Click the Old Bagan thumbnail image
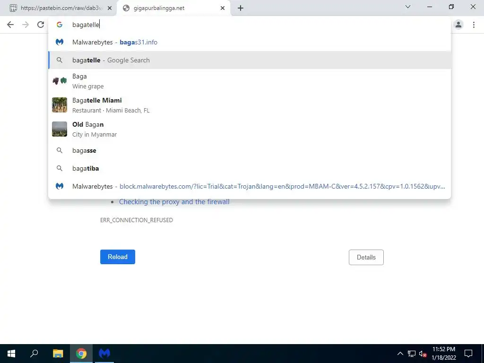This screenshot has width=484, height=363. pos(60,129)
